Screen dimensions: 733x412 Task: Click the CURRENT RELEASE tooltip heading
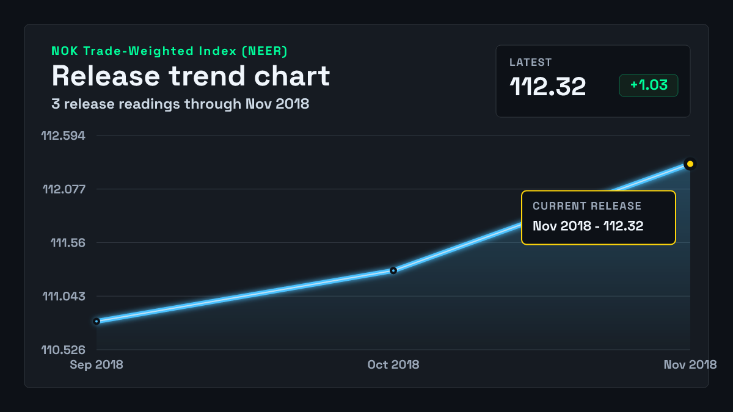pyautogui.click(x=587, y=206)
